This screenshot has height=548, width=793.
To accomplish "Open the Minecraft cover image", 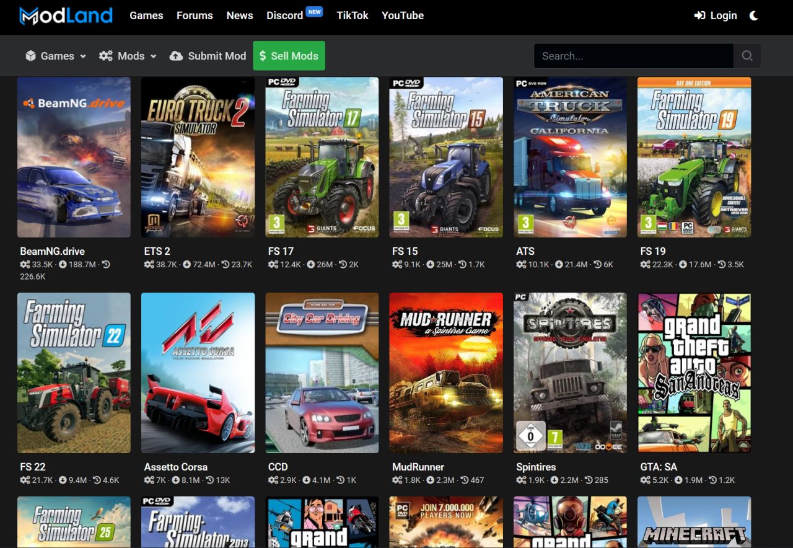I will tap(694, 522).
